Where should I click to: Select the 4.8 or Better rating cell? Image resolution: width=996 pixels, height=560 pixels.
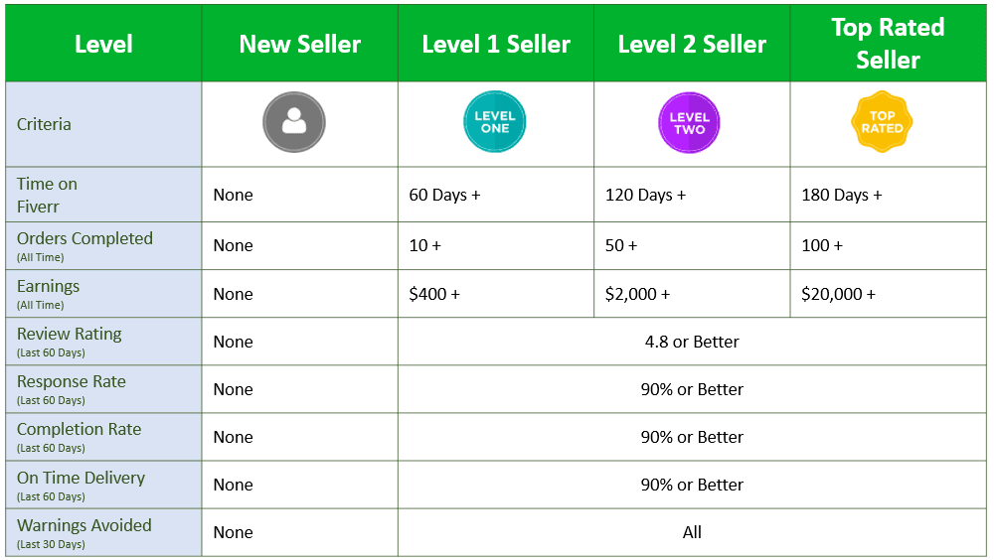(692, 342)
